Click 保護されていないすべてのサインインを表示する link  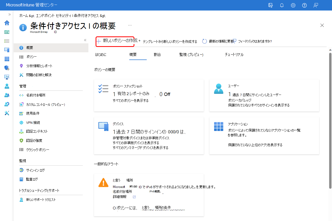click(x=259, y=105)
